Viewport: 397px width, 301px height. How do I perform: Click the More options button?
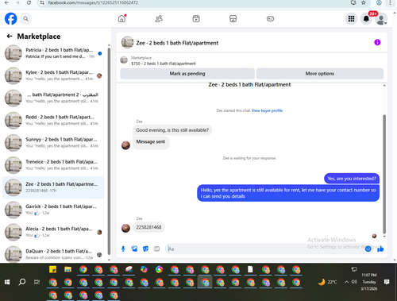[320, 74]
